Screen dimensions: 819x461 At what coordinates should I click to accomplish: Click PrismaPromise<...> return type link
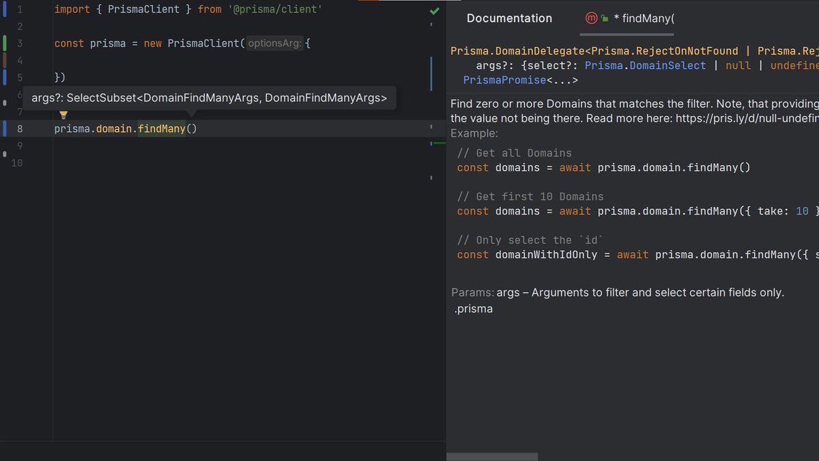coord(521,81)
